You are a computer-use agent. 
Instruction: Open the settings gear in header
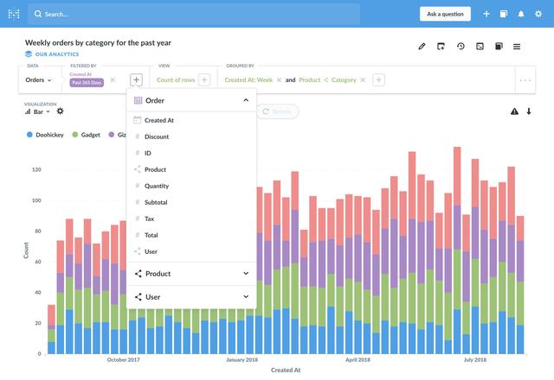click(538, 14)
